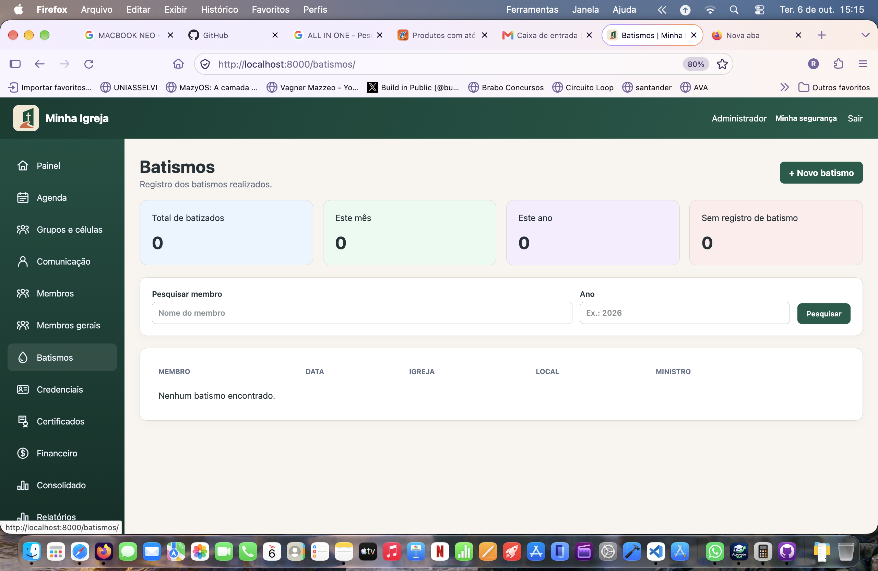878x571 pixels.
Task: Open the Firefox extensions puzzle icon
Action: [839, 64]
